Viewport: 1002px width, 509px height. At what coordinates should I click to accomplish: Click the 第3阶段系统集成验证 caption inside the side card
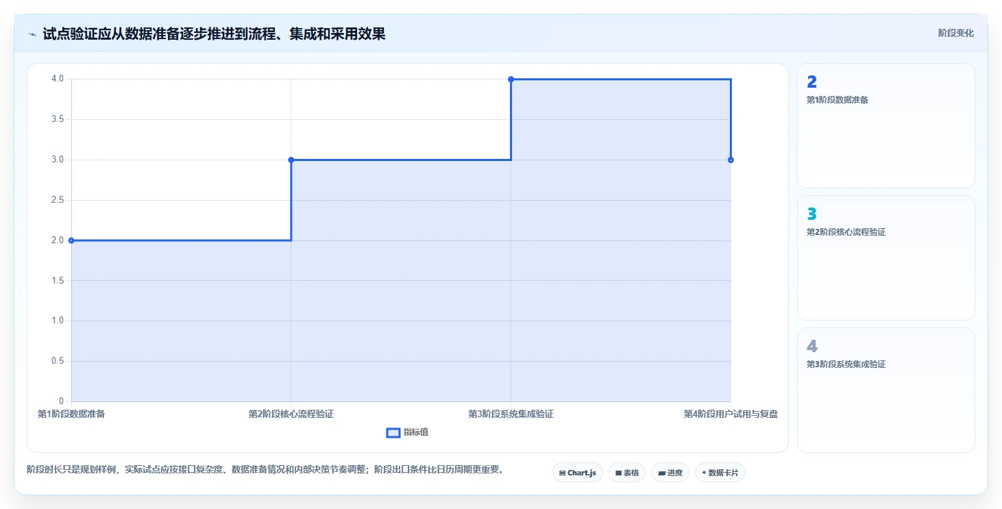pyautogui.click(x=846, y=364)
